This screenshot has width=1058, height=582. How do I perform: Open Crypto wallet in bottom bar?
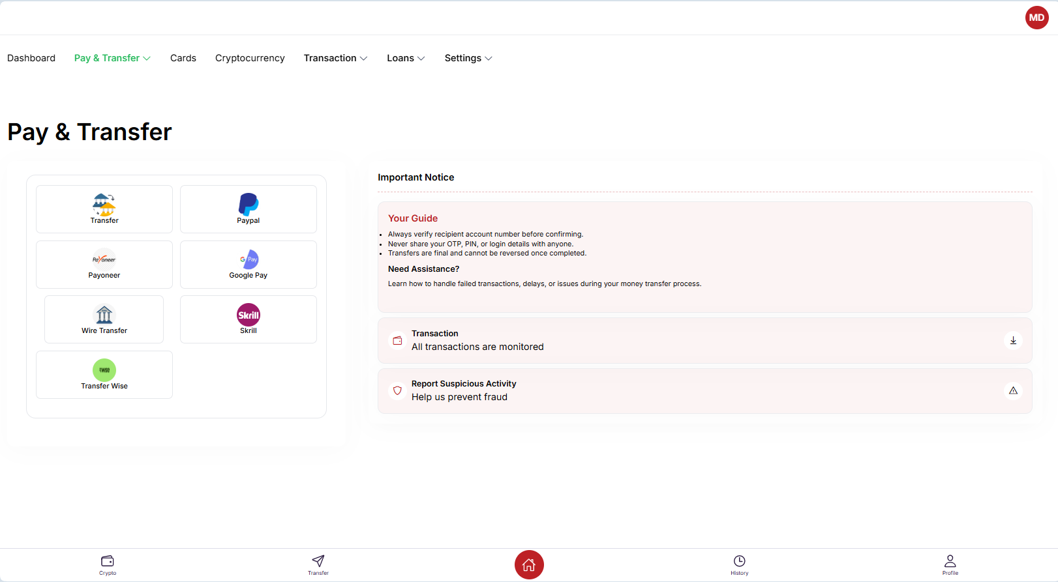(x=108, y=564)
